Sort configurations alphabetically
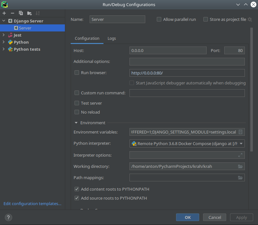Screen dimensions: 258x225 coord(38,13)
